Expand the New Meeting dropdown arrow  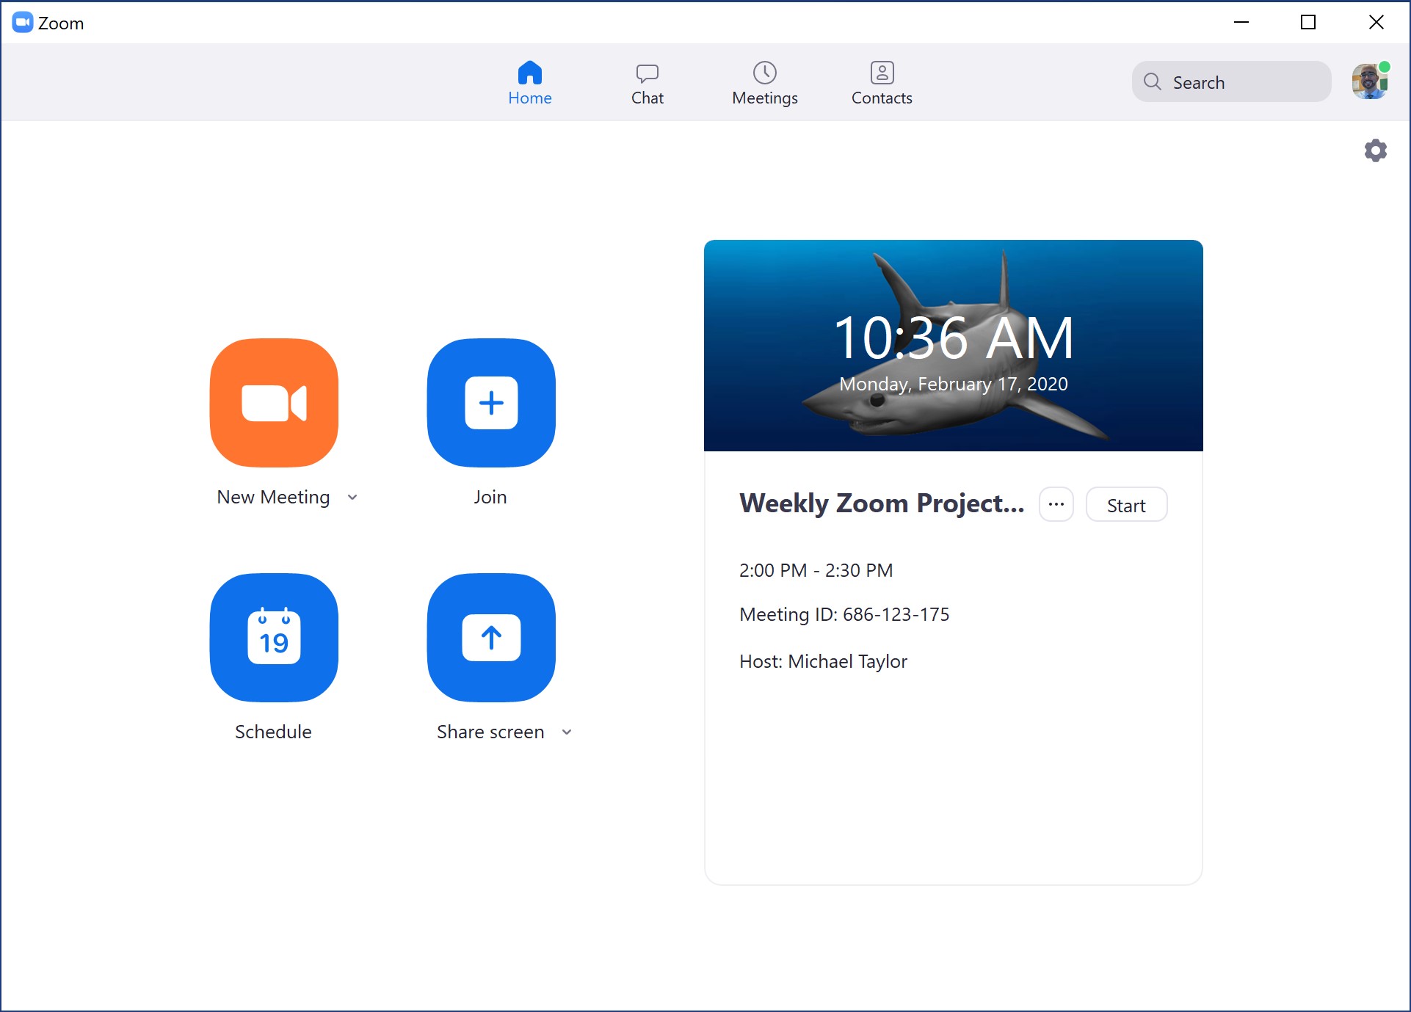tap(354, 498)
